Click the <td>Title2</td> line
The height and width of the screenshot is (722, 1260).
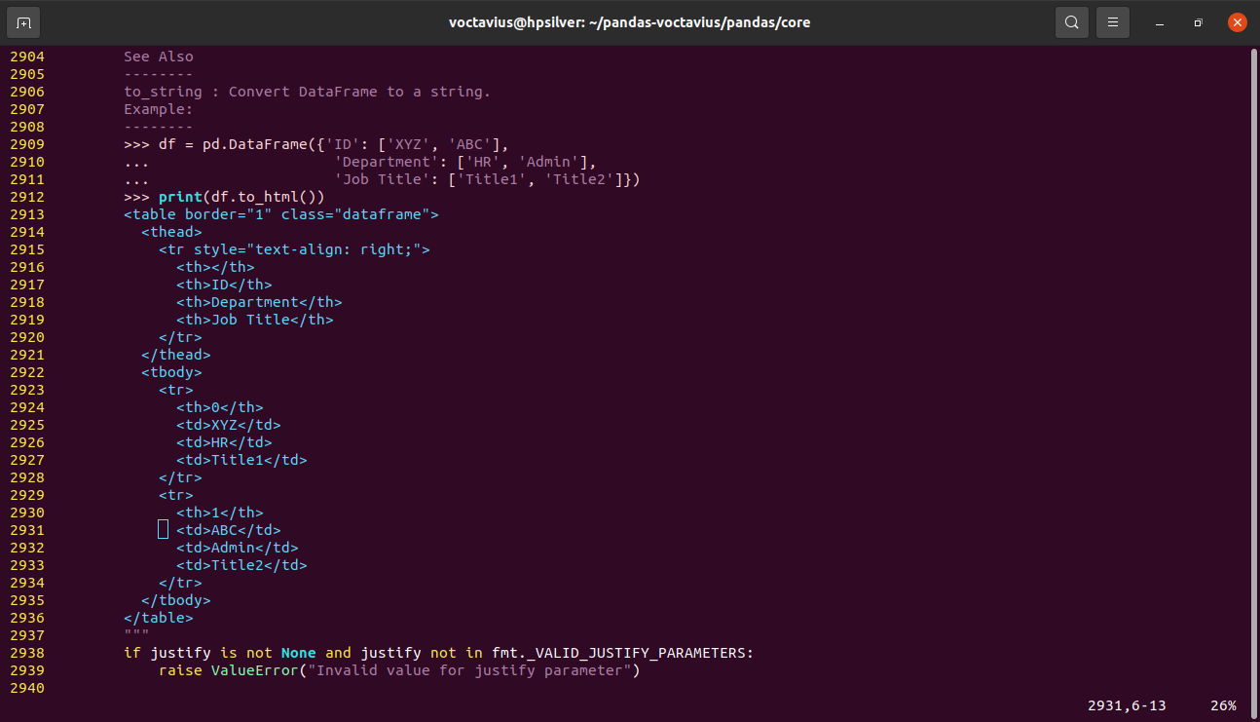241,565
